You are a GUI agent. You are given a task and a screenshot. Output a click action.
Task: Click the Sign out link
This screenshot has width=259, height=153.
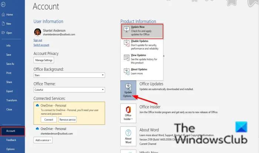pyautogui.click(x=38, y=40)
